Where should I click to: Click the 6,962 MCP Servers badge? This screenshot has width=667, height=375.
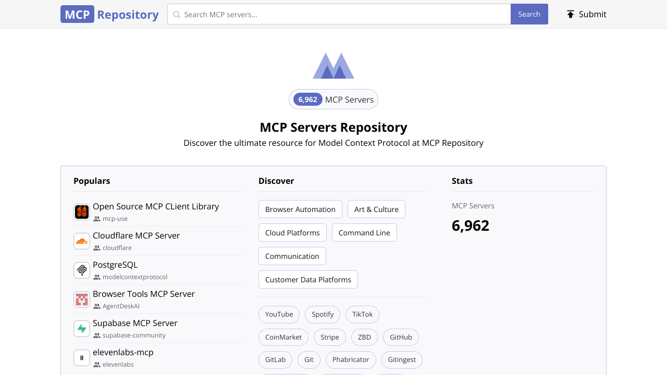[x=333, y=99]
